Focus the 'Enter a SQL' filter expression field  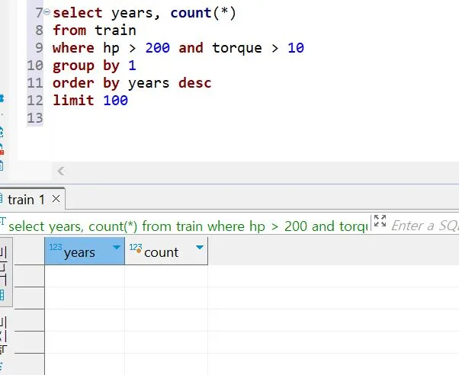tap(425, 226)
